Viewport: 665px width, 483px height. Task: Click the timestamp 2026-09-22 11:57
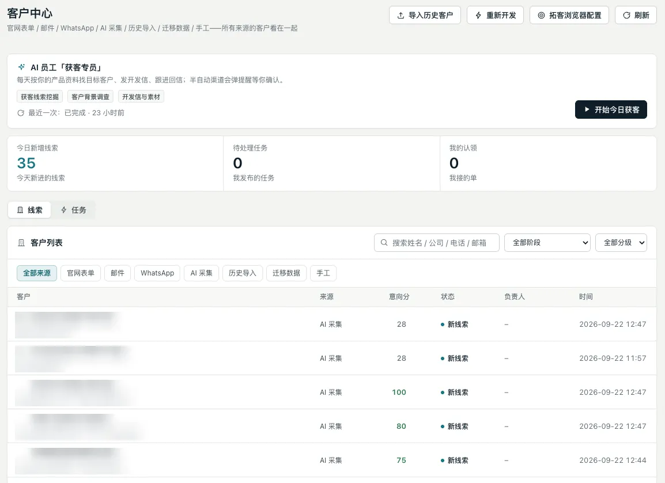click(613, 359)
